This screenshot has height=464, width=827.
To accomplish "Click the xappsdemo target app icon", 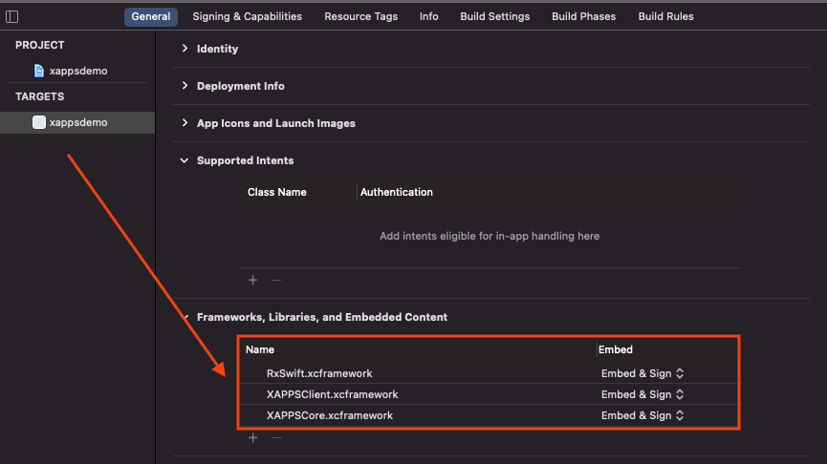I will [39, 122].
